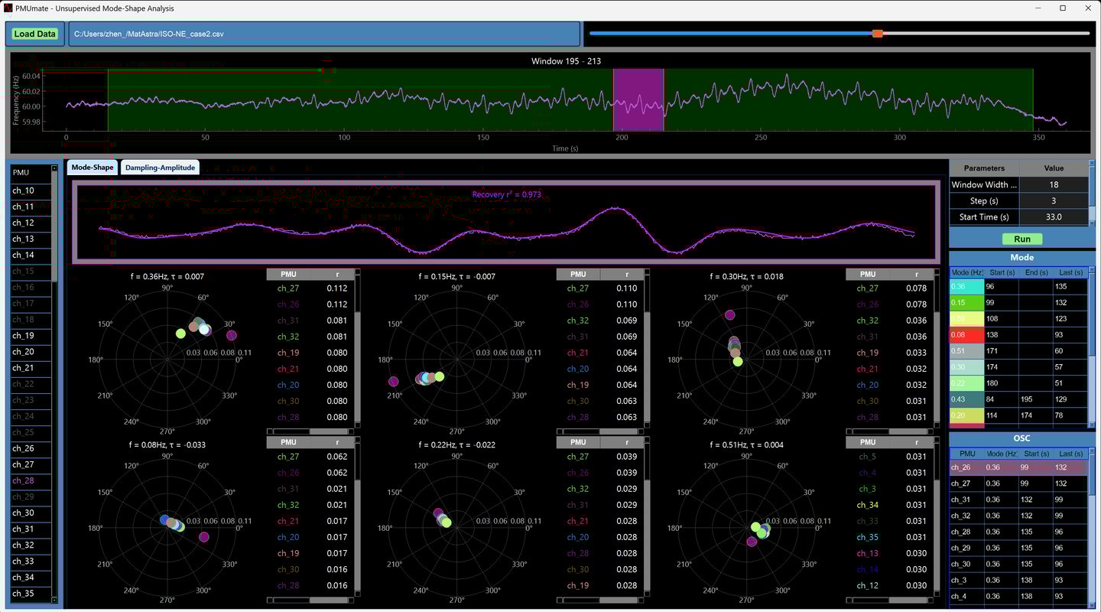Select ch_11 in the PMU list
This screenshot has width=1101, height=612.
tap(31, 207)
